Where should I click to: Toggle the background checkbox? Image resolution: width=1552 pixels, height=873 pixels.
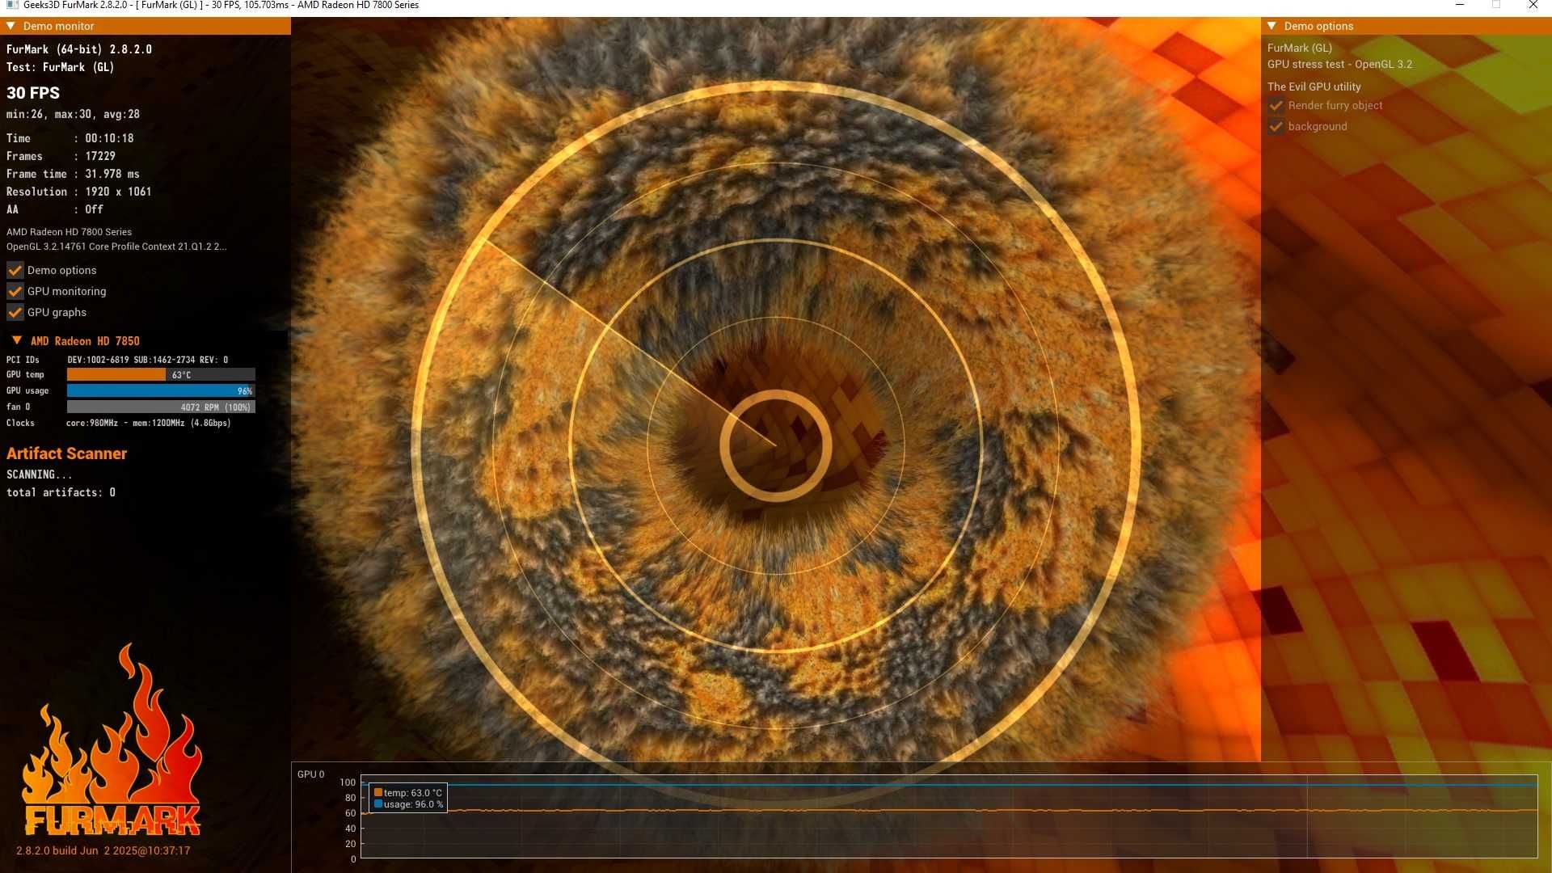coord(1276,126)
